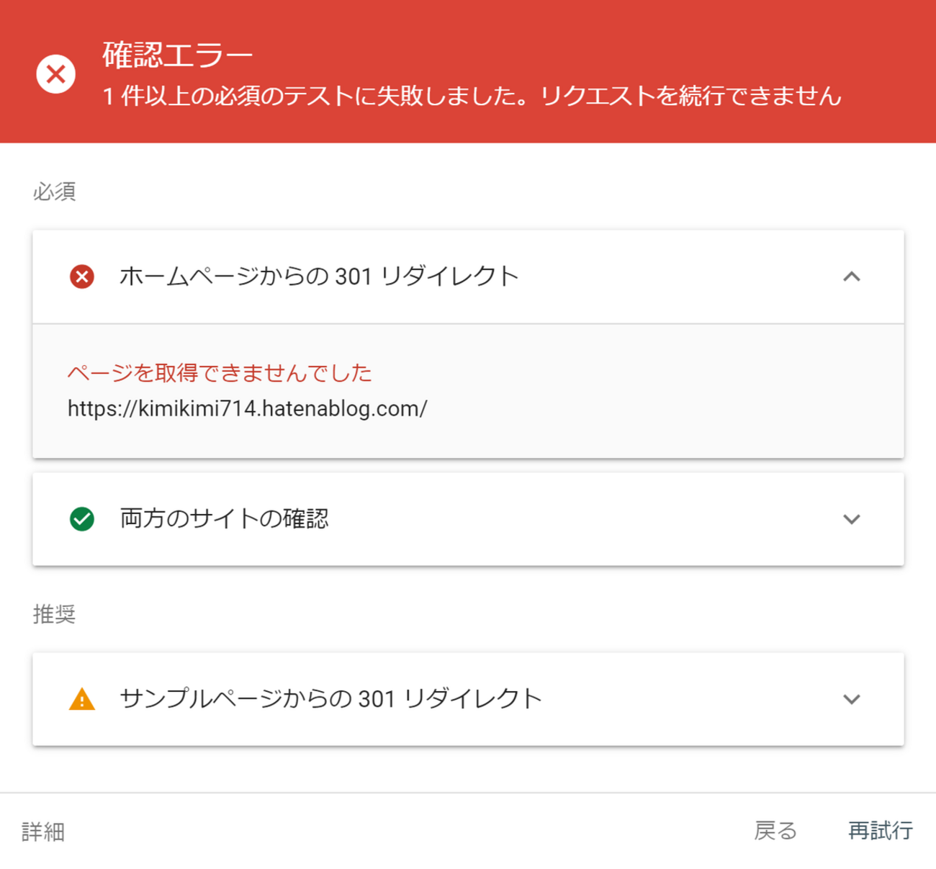Click the banner message about failed required tests
Screen dimensions: 936x869
pos(472,96)
